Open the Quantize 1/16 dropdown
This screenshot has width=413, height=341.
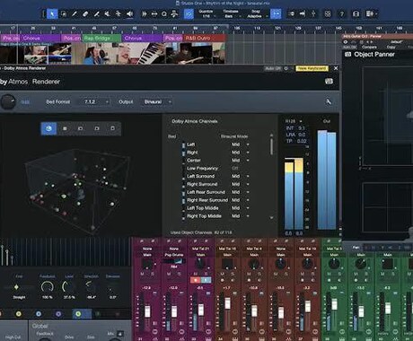[x=206, y=13]
